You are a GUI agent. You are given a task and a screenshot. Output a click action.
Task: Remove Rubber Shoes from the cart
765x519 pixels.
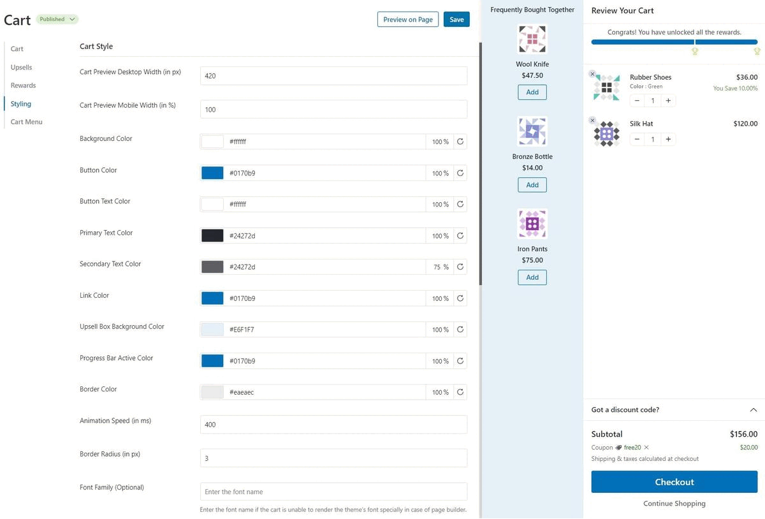tap(592, 74)
